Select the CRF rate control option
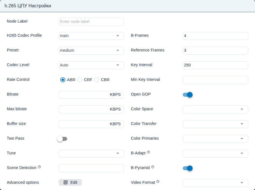The height and width of the screenshot is (190, 255). [80, 80]
